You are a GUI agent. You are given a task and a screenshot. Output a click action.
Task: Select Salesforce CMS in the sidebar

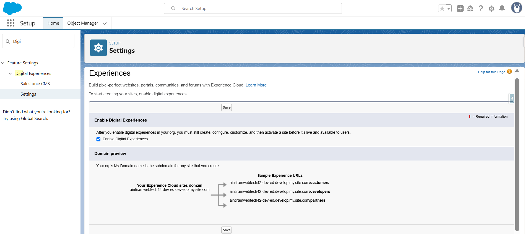pos(35,84)
